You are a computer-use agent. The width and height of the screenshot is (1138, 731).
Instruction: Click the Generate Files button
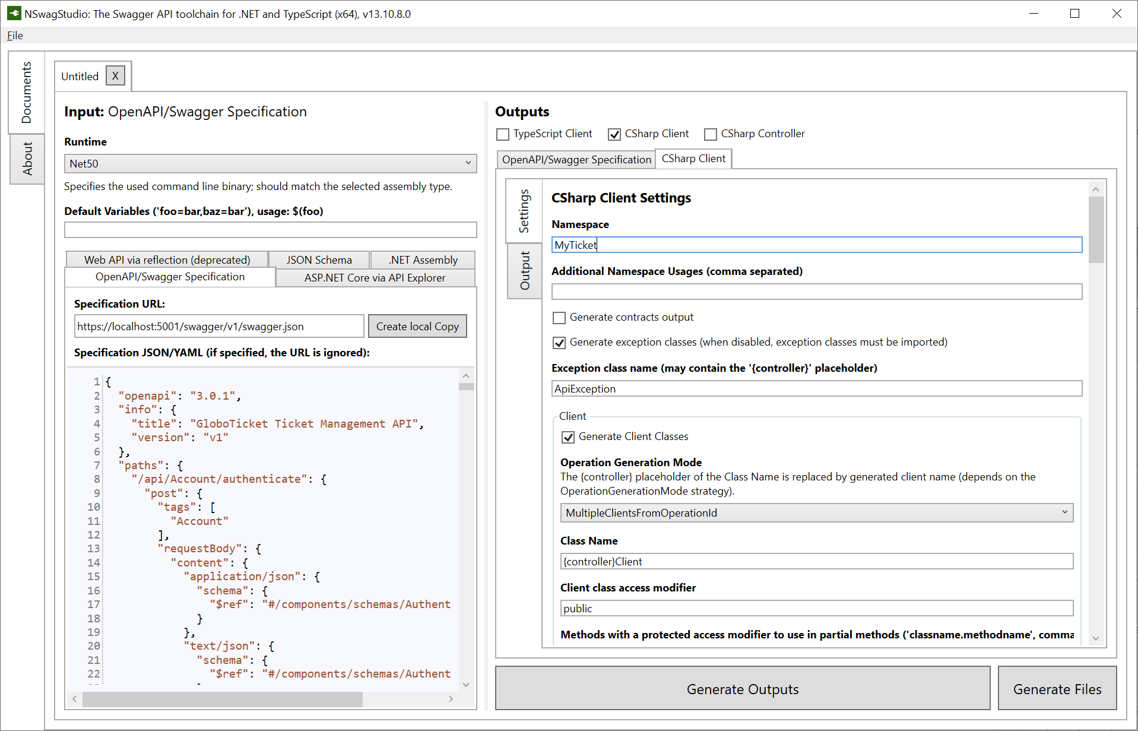tap(1057, 689)
